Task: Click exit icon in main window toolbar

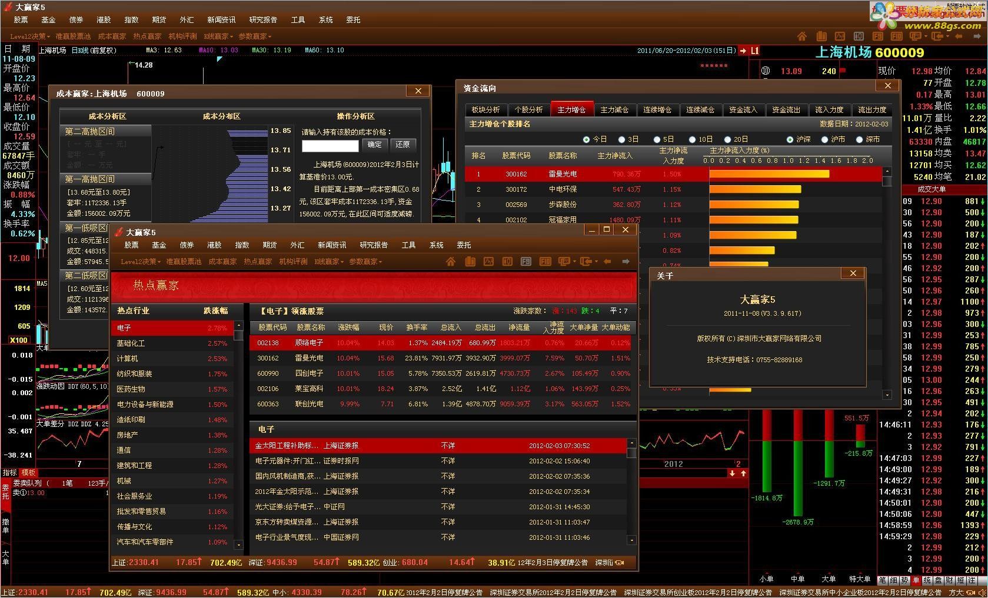Action: point(937,36)
